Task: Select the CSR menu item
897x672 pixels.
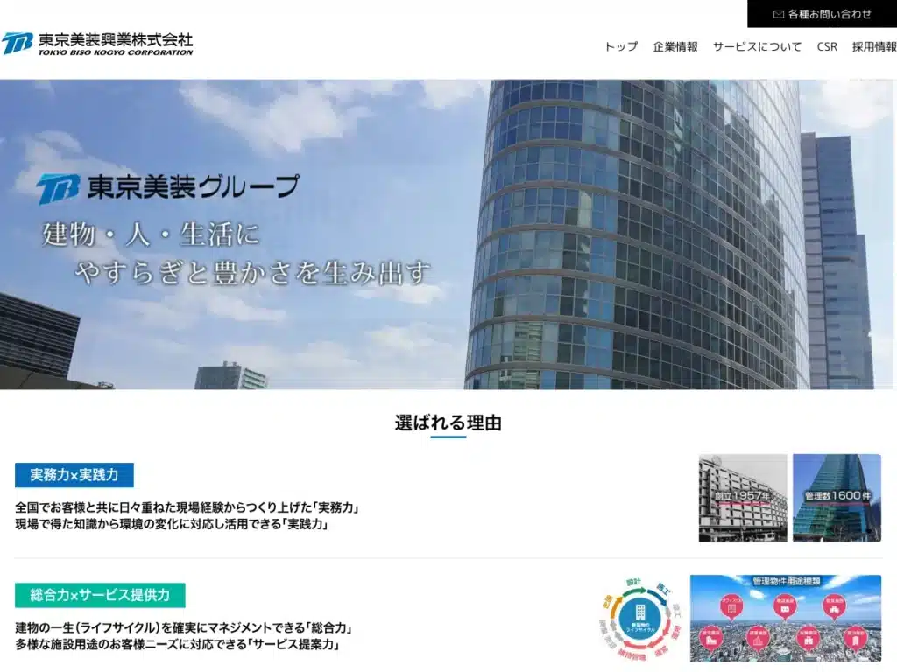Action: 827,47
